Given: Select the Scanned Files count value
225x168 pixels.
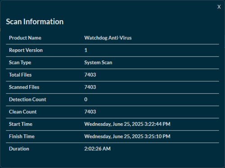Looking at the screenshot, I should [x=90, y=87].
